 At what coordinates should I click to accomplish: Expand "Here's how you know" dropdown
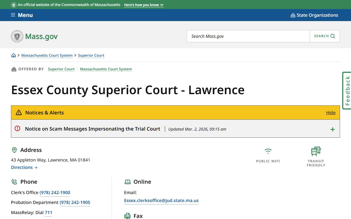144,5
